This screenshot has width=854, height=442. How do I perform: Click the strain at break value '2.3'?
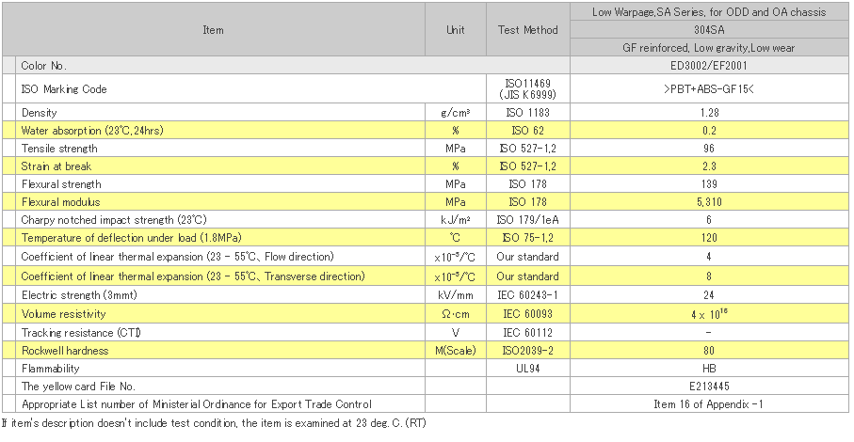click(x=709, y=166)
